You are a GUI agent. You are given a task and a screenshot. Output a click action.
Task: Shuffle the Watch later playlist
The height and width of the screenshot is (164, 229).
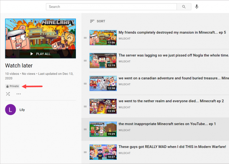8,94
